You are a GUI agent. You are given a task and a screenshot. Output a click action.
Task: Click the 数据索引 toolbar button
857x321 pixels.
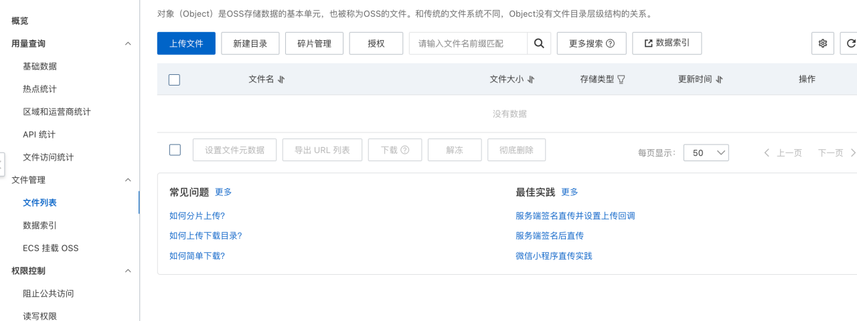667,43
